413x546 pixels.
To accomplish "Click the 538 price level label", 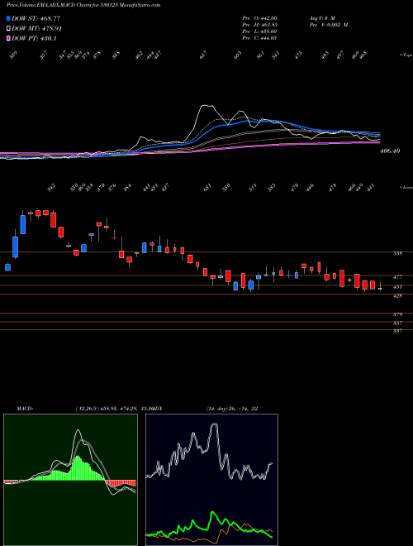I will pyautogui.click(x=397, y=254).
